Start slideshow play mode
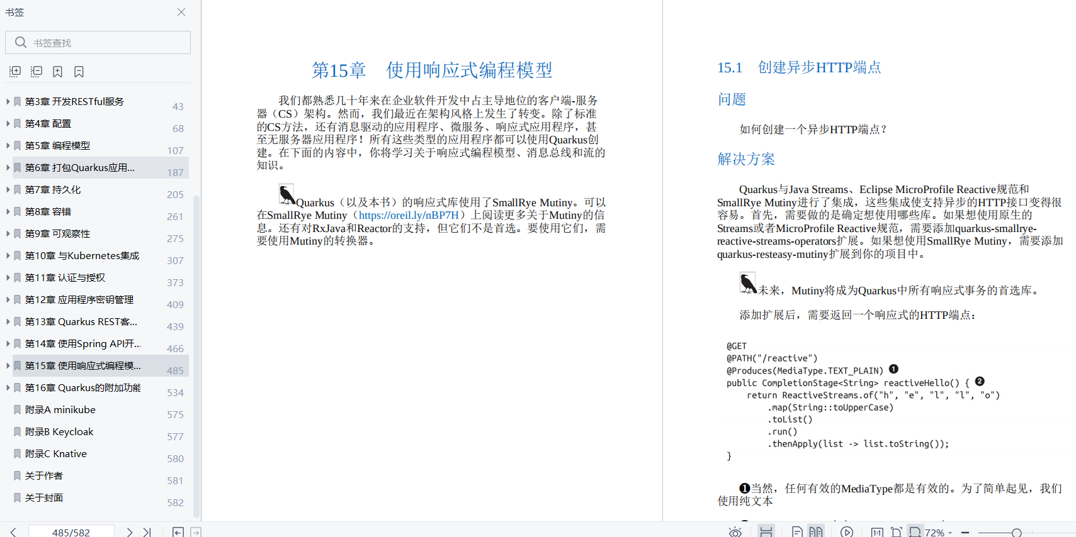This screenshot has width=1076, height=537. pos(847,532)
